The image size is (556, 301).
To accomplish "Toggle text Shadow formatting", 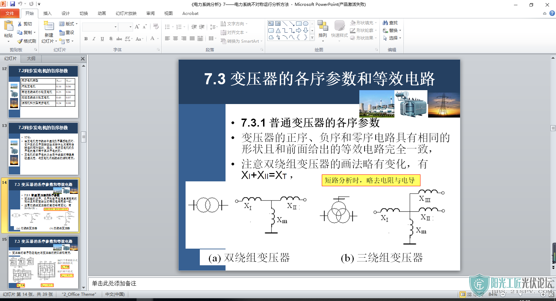I will [111, 39].
